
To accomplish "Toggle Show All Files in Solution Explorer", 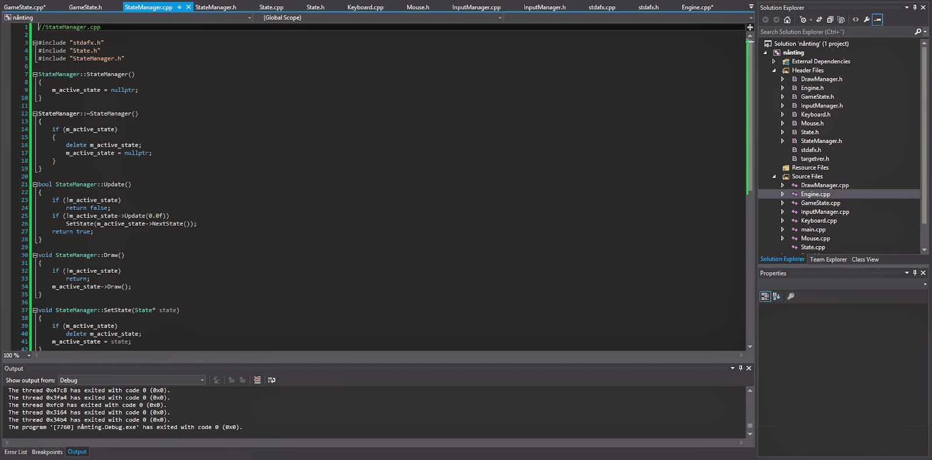I will pyautogui.click(x=841, y=20).
